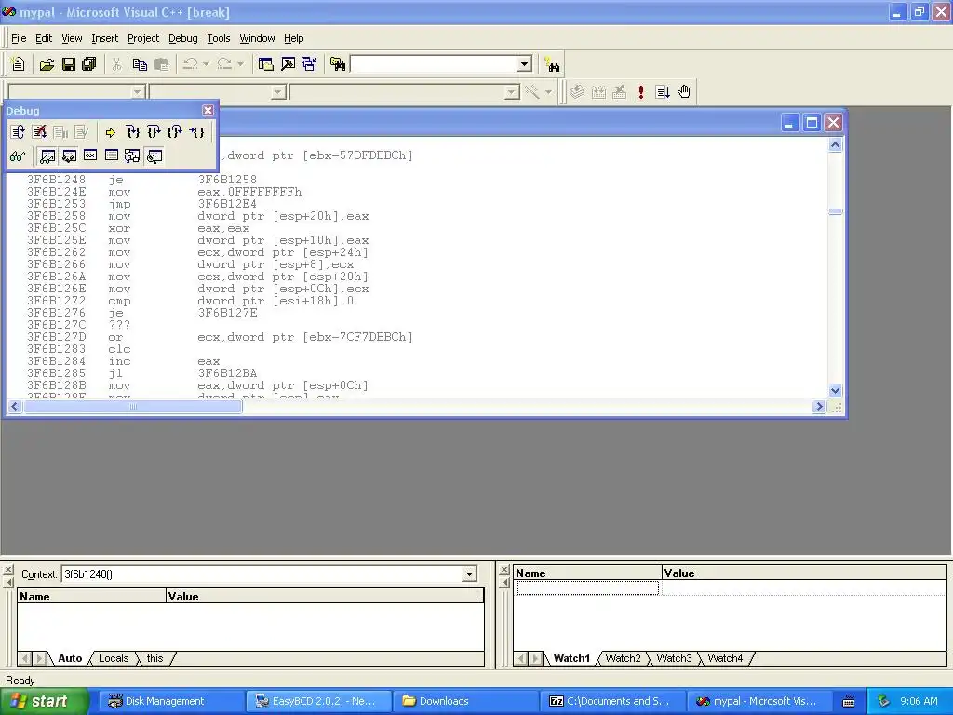Click the binoculars Search icon
Viewport: 953px width, 715px height.
552,64
